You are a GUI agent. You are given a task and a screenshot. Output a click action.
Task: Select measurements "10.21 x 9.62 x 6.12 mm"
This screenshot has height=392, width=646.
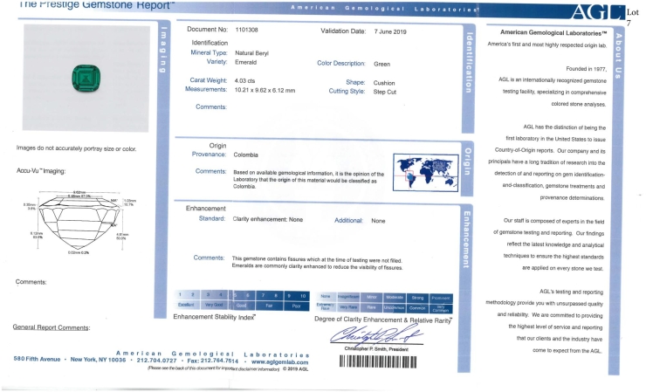(x=265, y=90)
